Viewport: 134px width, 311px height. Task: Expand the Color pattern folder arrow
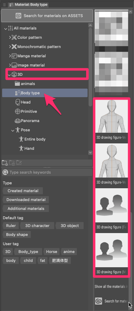coord(10,37)
